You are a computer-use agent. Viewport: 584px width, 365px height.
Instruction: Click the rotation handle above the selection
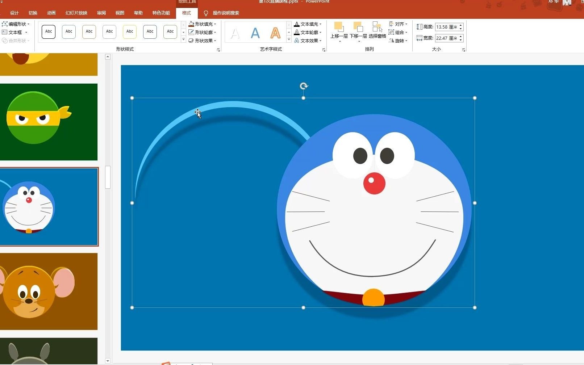coord(304,86)
